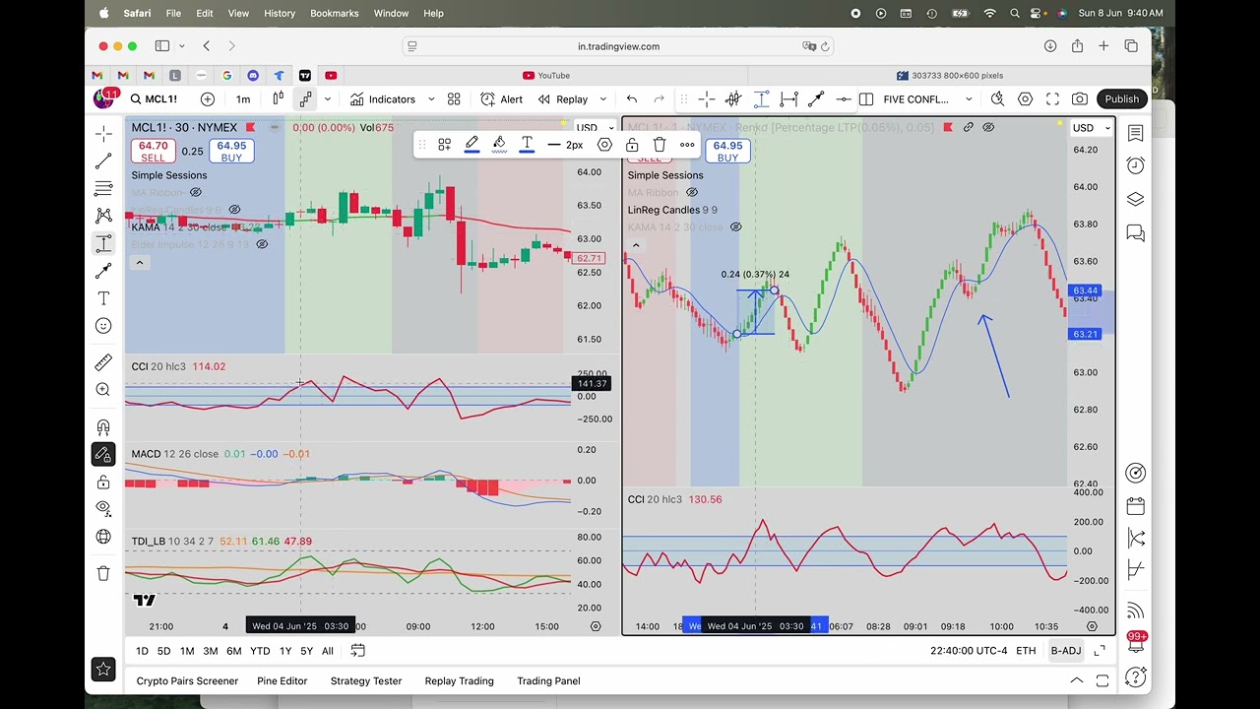Screen dimensions: 1260x709
Task: Select the ruler measure tool
Action: coord(103,362)
